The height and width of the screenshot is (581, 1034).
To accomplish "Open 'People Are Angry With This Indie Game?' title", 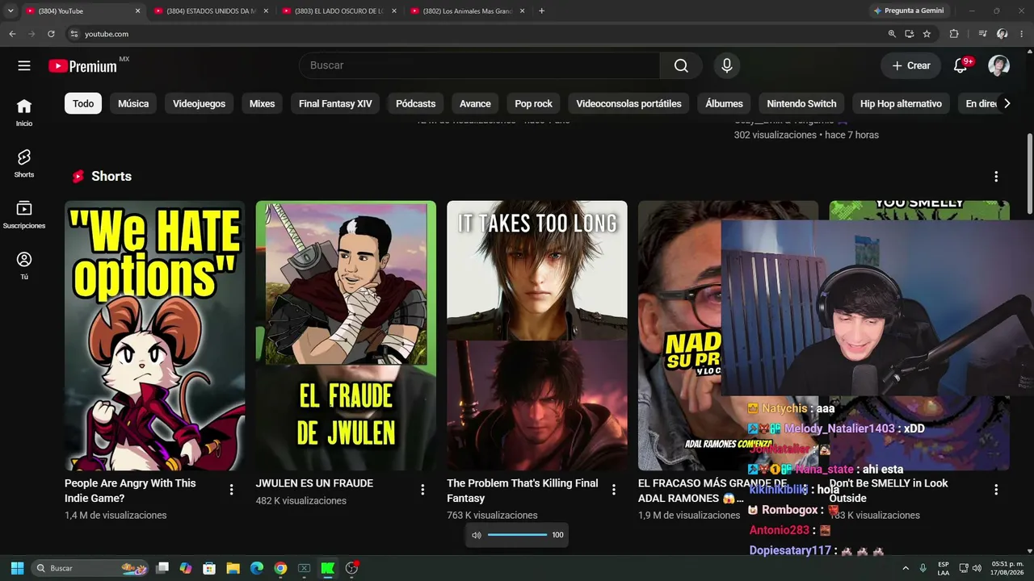I will 130,491.
